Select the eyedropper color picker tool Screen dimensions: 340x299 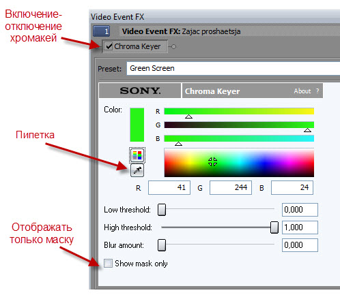pos(137,170)
